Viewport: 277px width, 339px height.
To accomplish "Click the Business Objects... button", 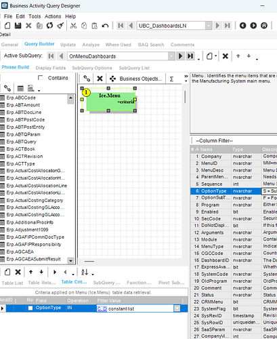I will click(x=136, y=79).
